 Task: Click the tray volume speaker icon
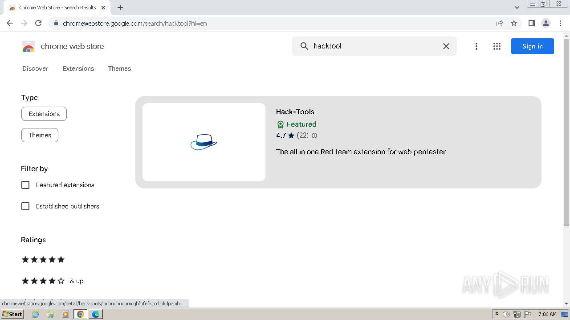(x=506, y=314)
